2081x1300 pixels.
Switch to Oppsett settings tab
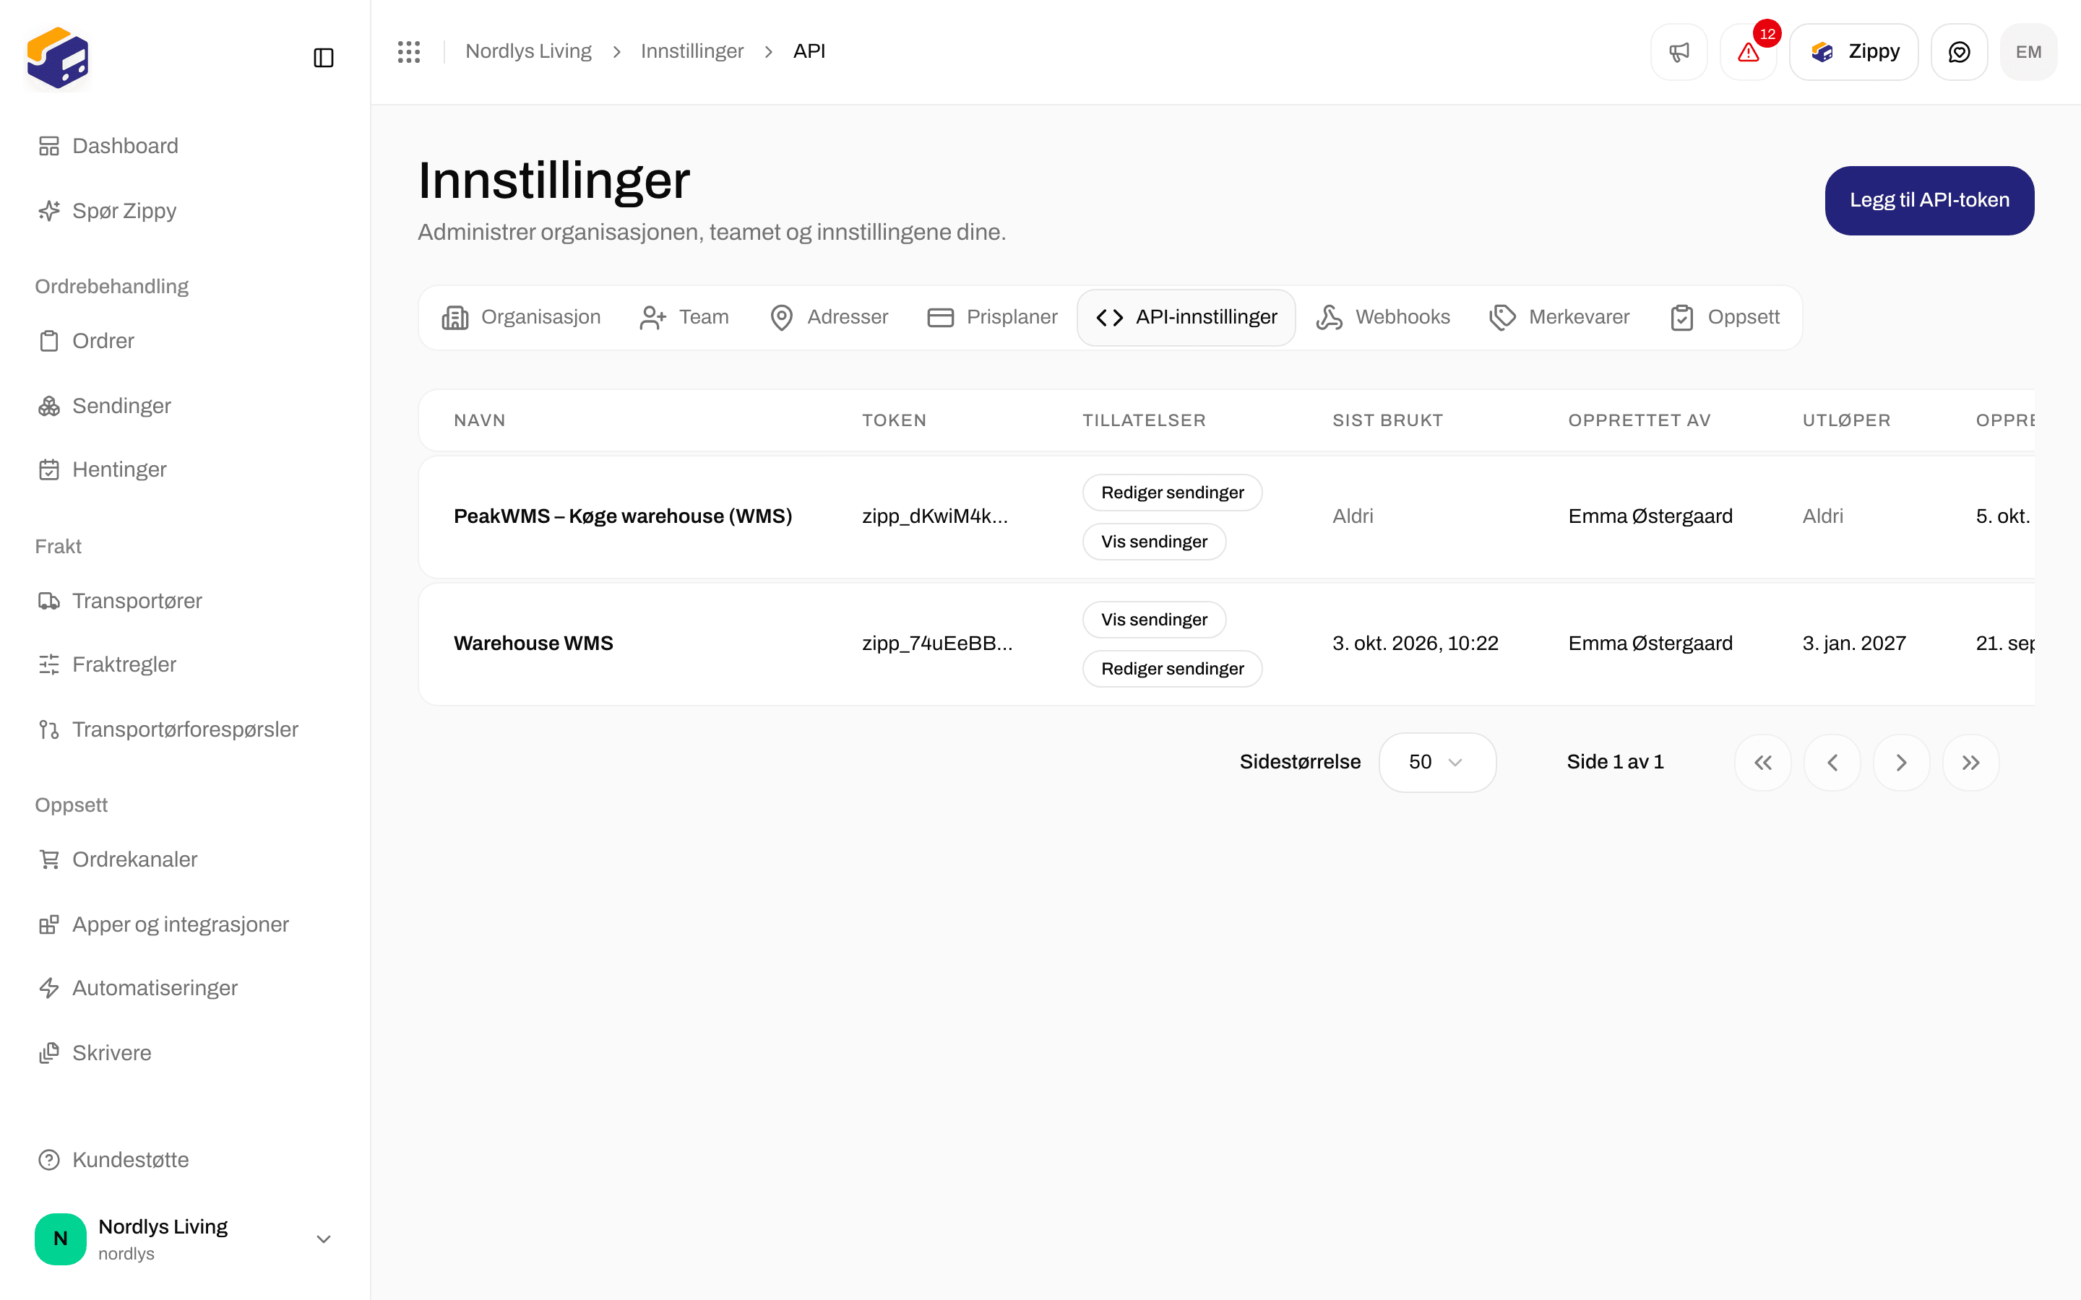pyautogui.click(x=1725, y=317)
